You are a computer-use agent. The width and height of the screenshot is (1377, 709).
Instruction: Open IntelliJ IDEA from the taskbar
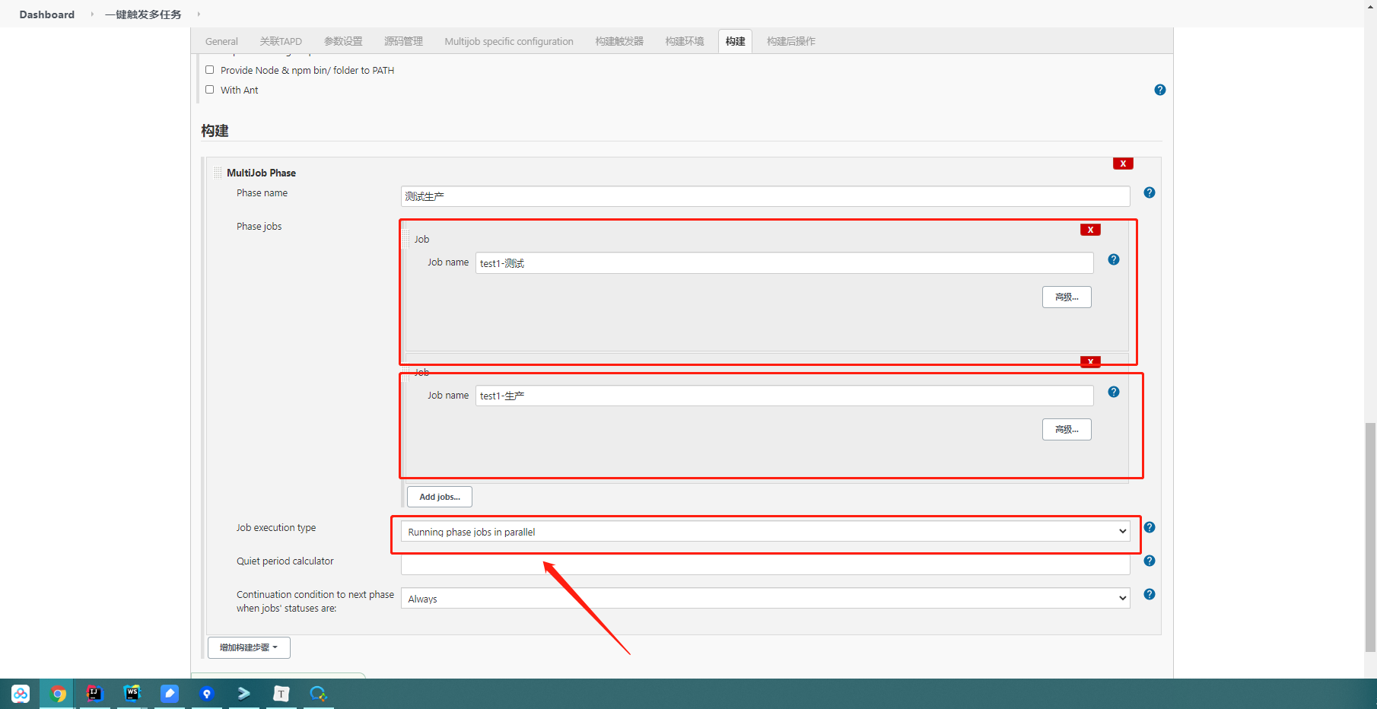(x=94, y=693)
